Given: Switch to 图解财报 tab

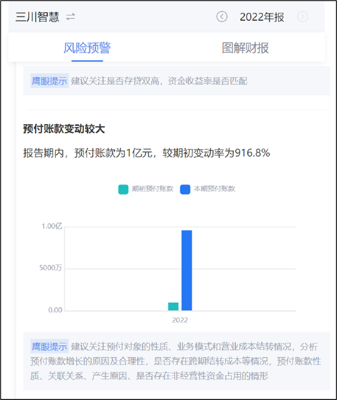Looking at the screenshot, I should tap(245, 48).
